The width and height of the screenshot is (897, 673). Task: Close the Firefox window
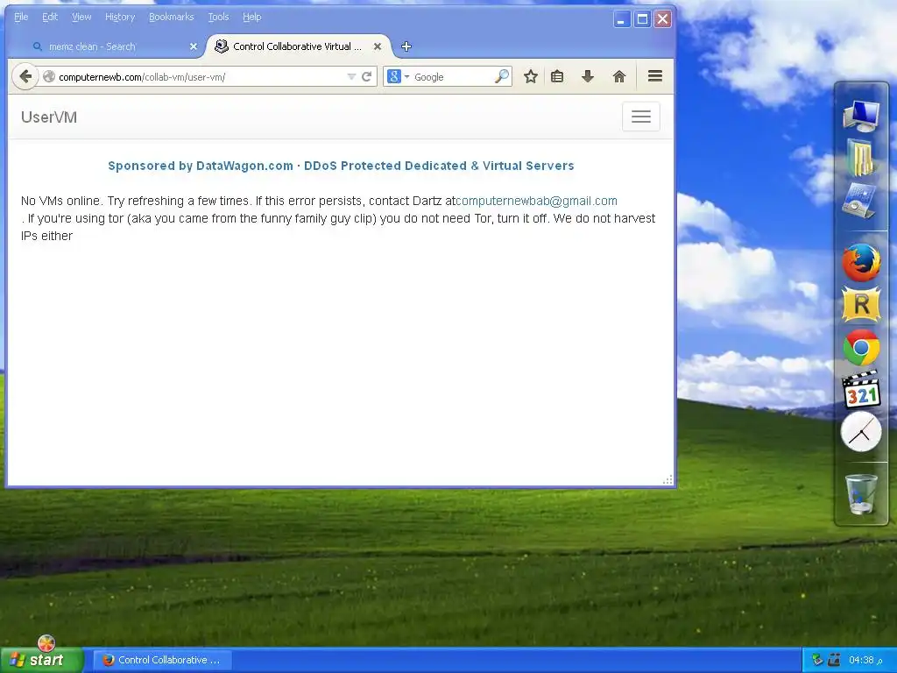(663, 19)
